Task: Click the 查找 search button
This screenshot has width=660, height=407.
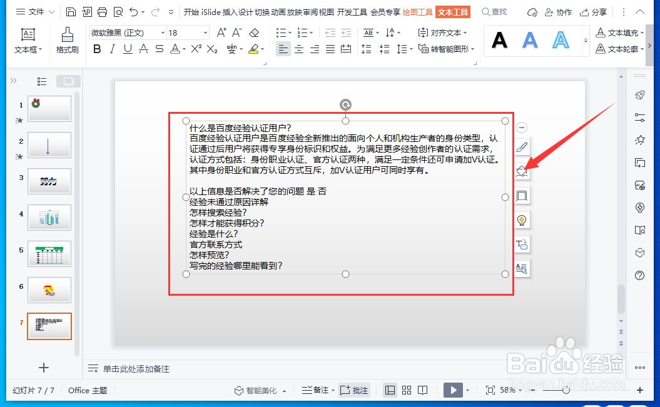Action: tap(494, 12)
